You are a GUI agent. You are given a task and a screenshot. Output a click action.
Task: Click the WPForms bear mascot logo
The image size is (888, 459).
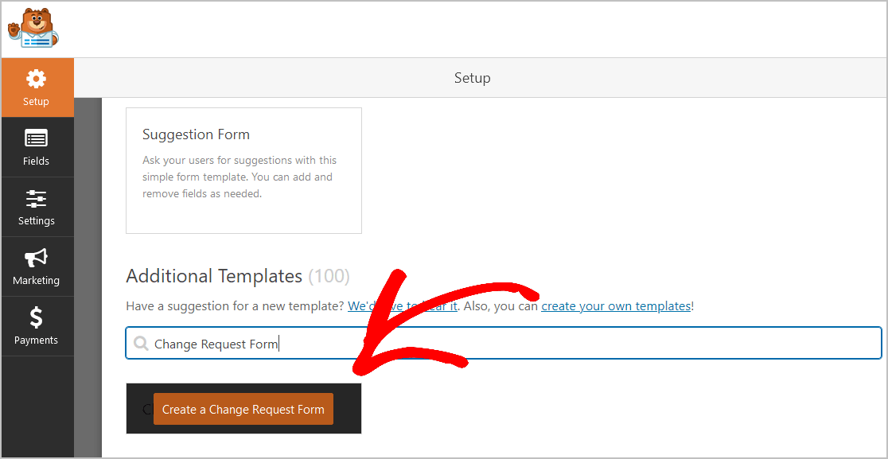click(33, 28)
